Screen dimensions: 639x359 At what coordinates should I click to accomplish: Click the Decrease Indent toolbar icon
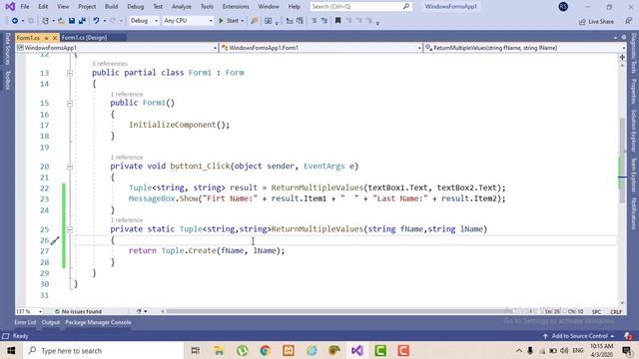coord(290,20)
